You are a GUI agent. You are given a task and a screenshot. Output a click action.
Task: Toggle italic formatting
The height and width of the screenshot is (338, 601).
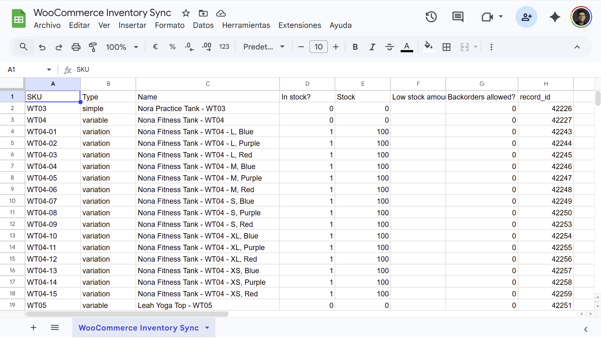[x=372, y=47]
